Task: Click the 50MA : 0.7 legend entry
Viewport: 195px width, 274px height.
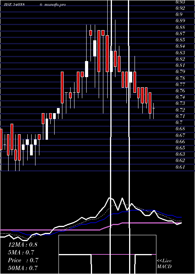Action: [23, 268]
